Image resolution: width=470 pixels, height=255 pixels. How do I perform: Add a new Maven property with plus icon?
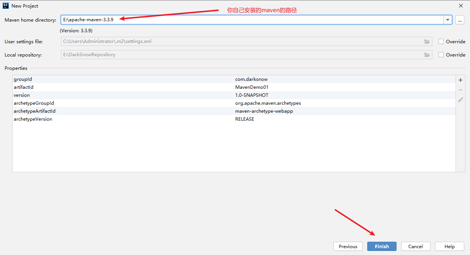point(460,80)
